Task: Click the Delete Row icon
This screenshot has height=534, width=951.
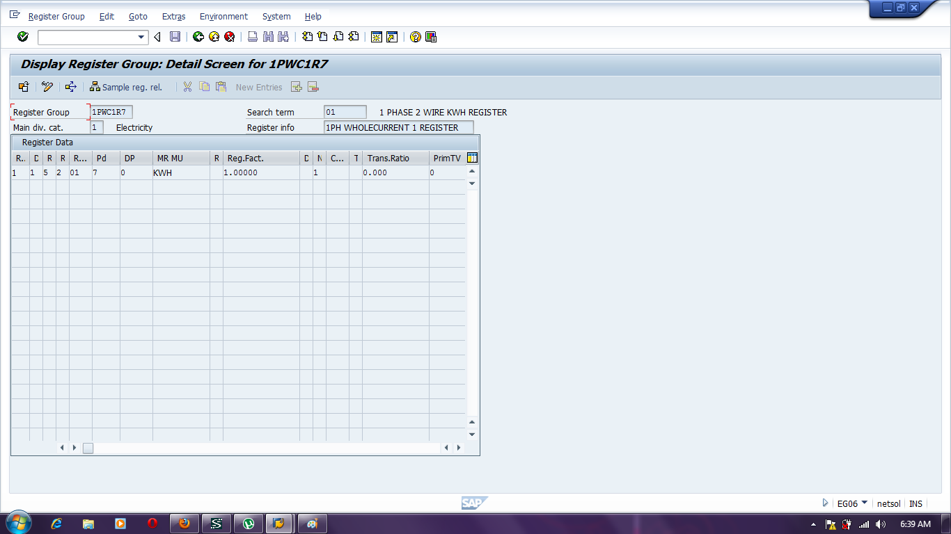Action: click(x=313, y=87)
